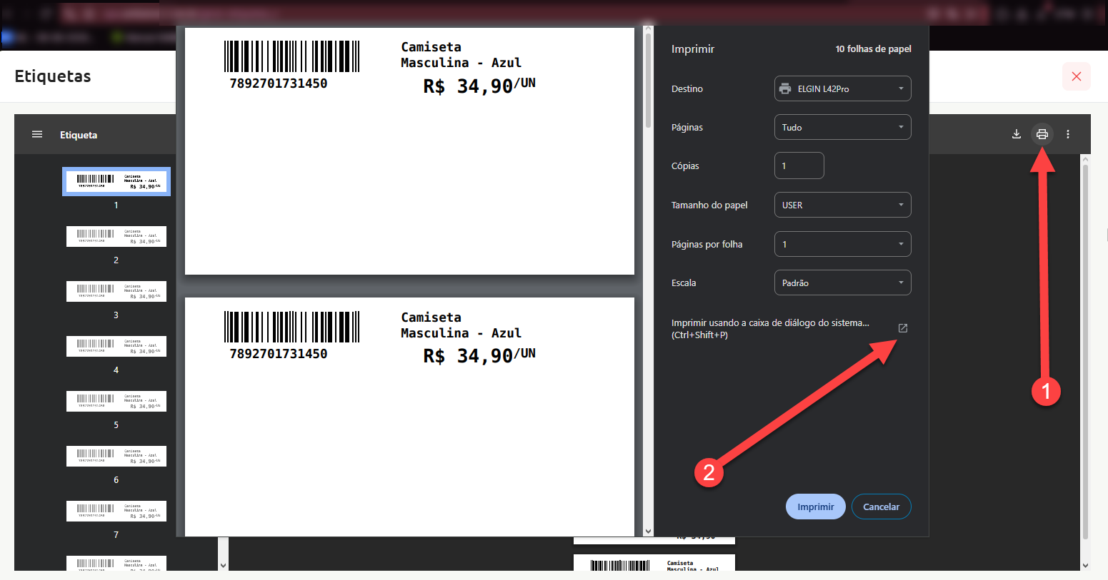Viewport: 1108px width, 580px height.
Task: Click the 'Etiquetas' dialog heading
Action: coord(53,76)
